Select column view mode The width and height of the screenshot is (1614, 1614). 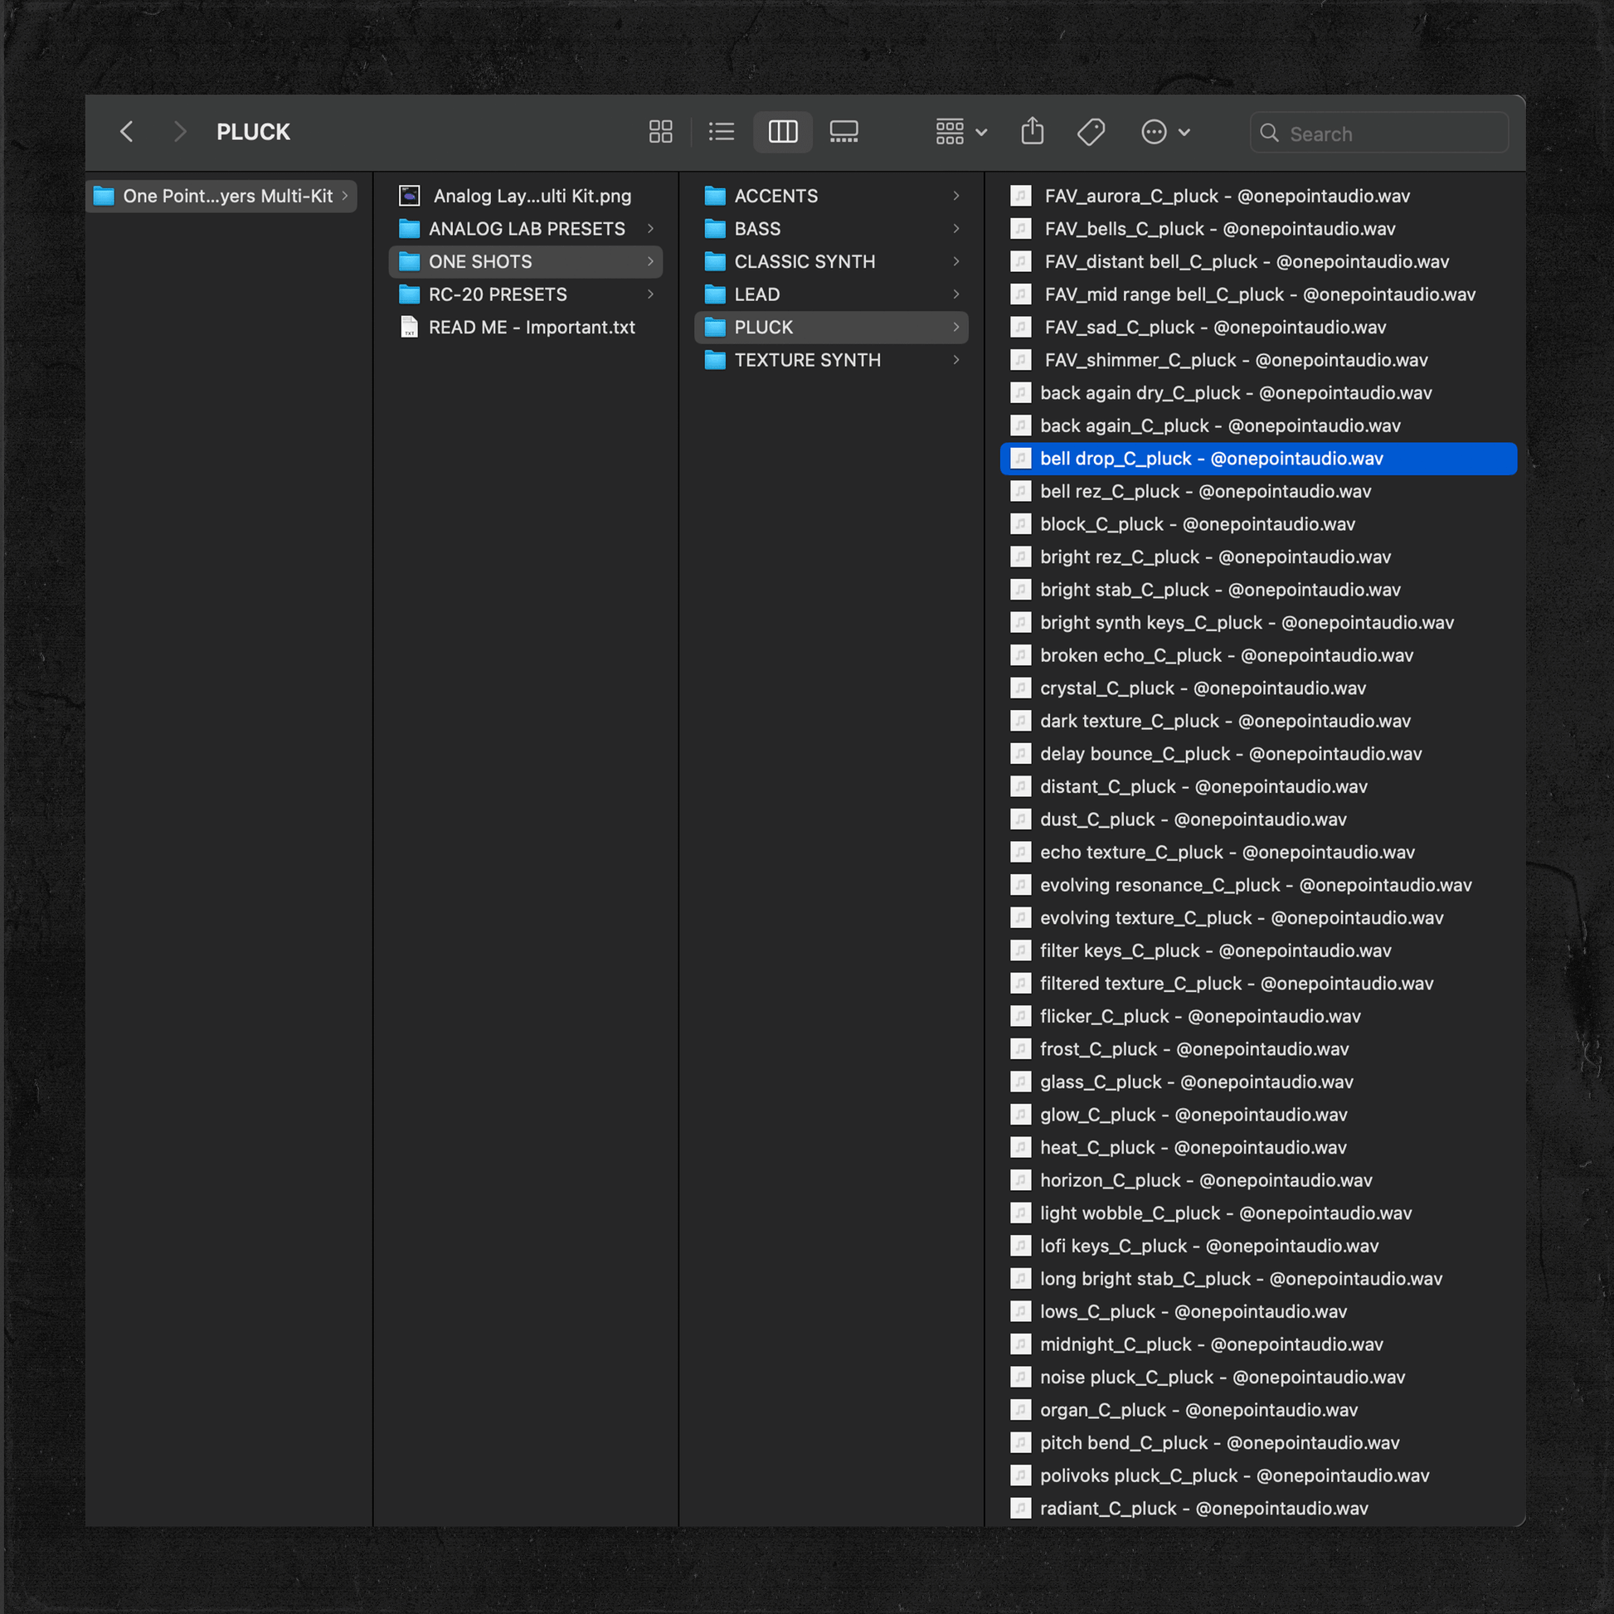tap(783, 132)
